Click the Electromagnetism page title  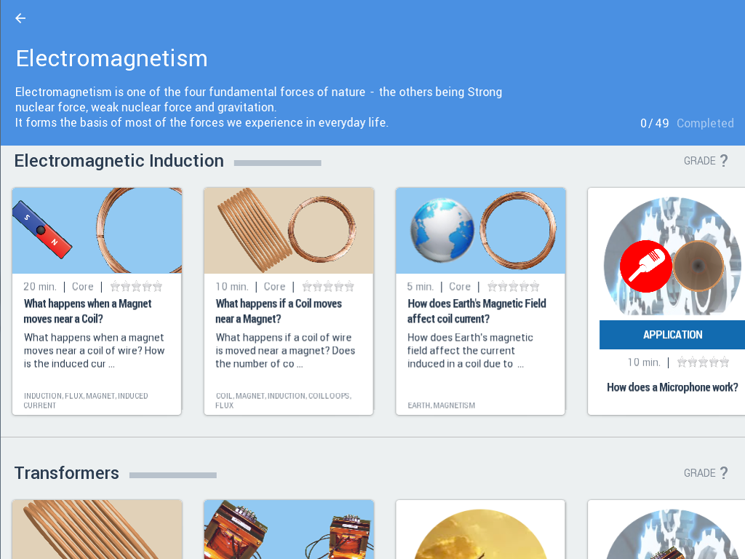[111, 58]
